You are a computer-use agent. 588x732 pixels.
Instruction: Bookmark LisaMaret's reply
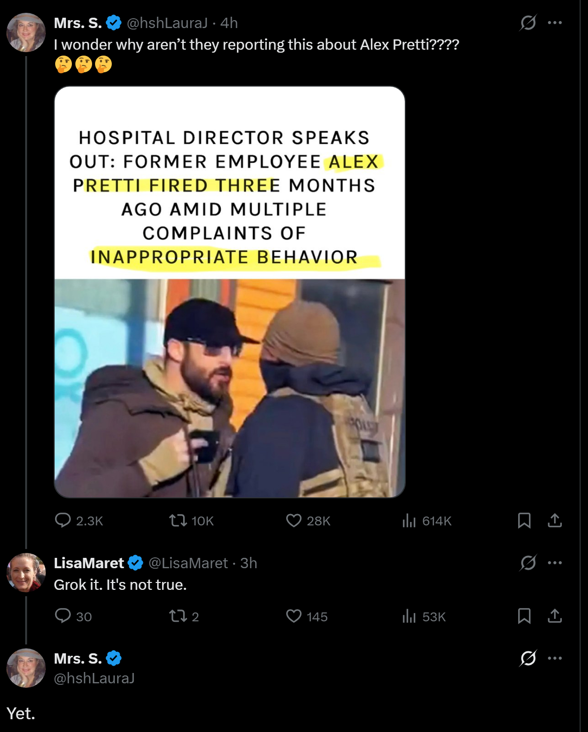524,616
